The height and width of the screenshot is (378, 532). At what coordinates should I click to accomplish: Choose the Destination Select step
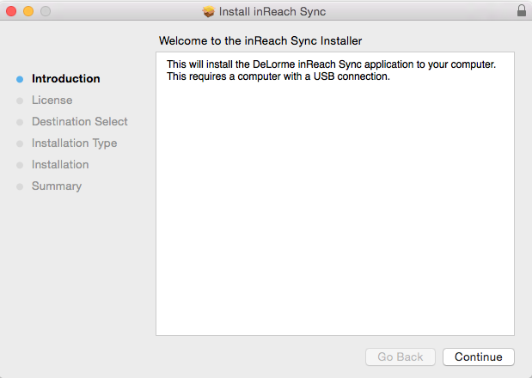(80, 121)
